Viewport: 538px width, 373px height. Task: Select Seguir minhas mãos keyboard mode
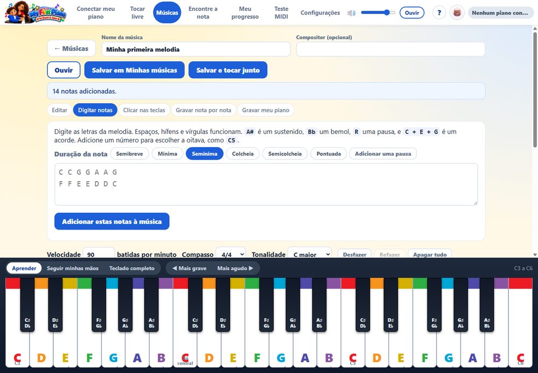(x=73, y=268)
